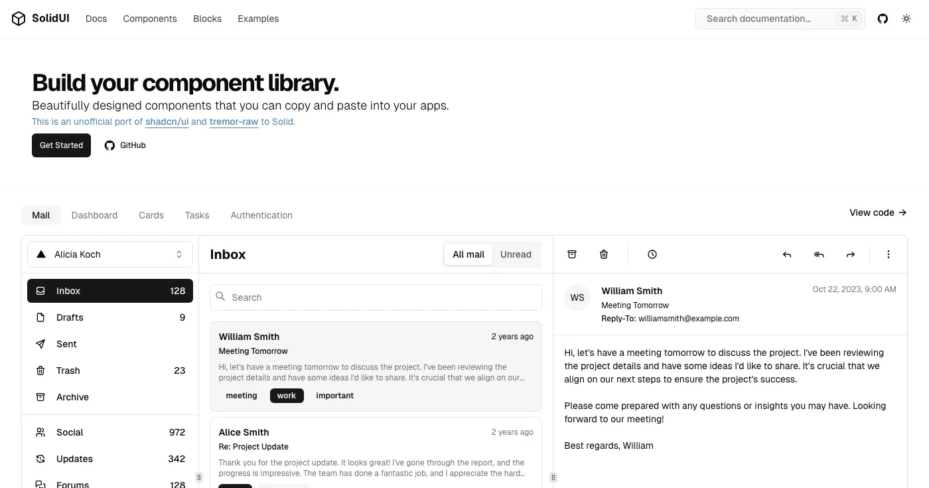Move email to trash with toolbar icon
Screen dimensions: 929x488
(x=604, y=254)
